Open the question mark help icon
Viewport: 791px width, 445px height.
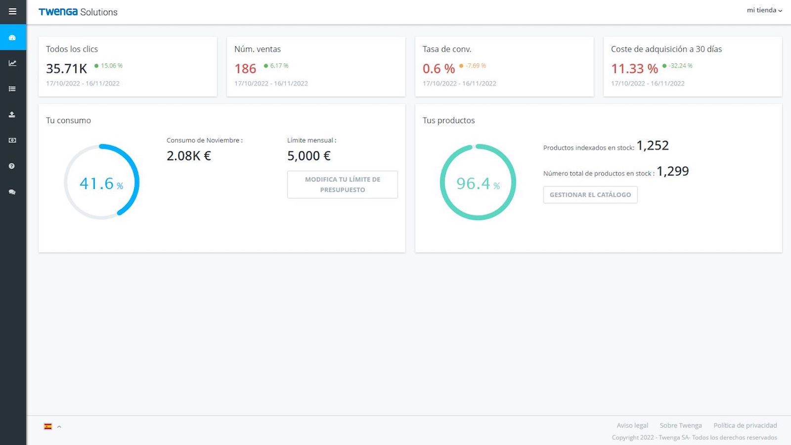(13, 166)
